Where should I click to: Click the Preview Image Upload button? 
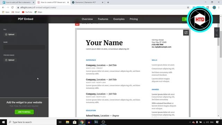10,60
